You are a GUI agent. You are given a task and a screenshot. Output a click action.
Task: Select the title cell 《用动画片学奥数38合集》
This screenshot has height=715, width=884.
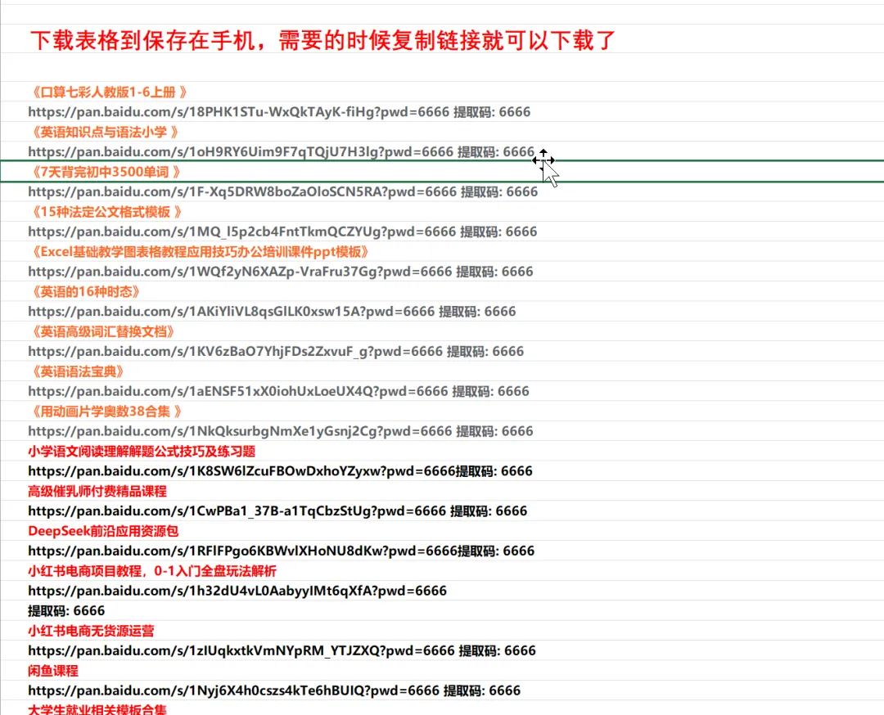tap(106, 411)
